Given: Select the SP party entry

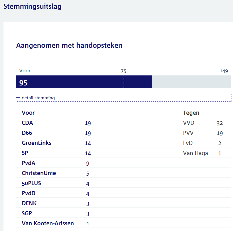Looking at the screenshot, I should [25, 153].
